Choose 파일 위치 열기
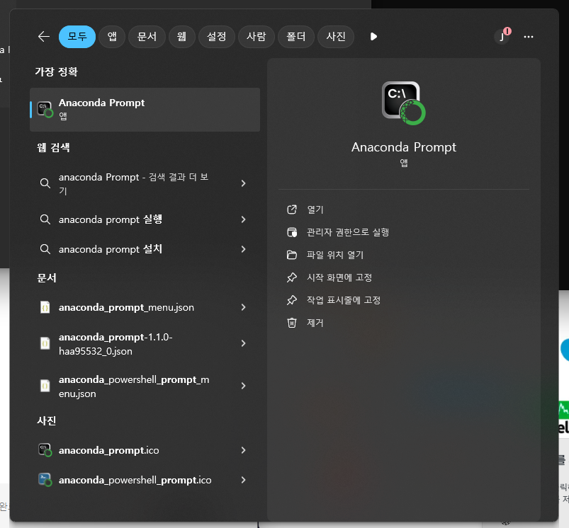The image size is (569, 528). click(335, 255)
